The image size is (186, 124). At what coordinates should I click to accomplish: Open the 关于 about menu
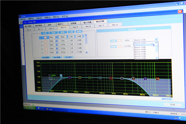tap(65, 16)
